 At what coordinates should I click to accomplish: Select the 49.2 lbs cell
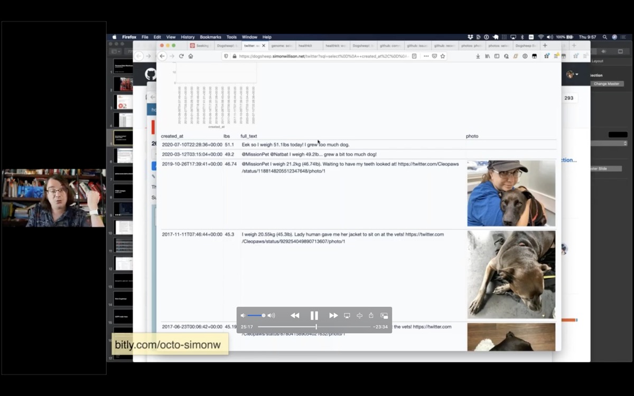(229, 155)
